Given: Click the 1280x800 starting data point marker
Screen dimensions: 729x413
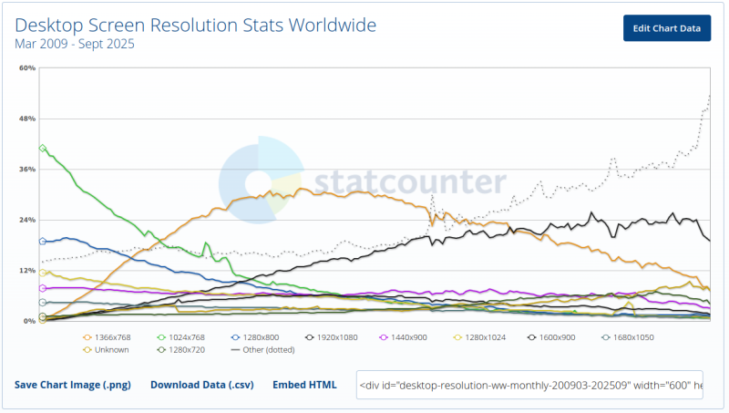Looking at the screenshot, I should pyautogui.click(x=42, y=241).
